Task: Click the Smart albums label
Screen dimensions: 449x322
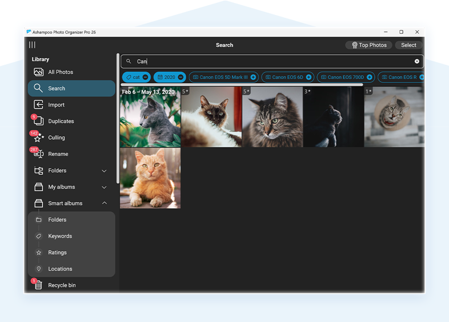Action: pos(65,203)
